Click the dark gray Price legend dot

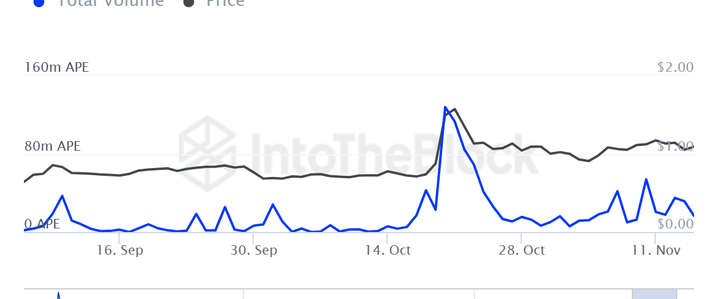189,2
